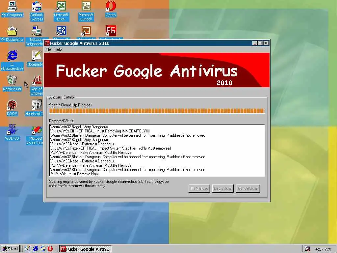The width and height of the screenshot is (337, 253).
Task: Close the Fucker Google Antivirus 2010 window
Action: pyautogui.click(x=266, y=43)
